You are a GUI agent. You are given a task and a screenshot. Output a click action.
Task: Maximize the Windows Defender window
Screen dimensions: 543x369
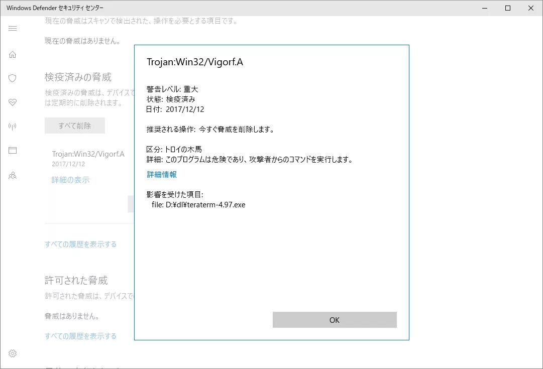tap(508, 8)
